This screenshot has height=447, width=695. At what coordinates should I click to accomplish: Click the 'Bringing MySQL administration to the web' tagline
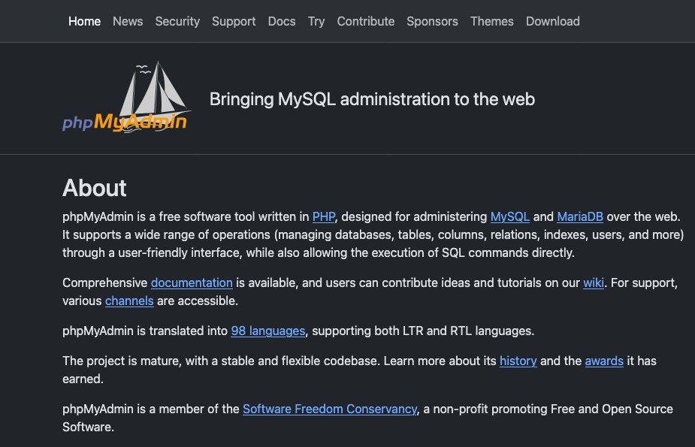(372, 99)
